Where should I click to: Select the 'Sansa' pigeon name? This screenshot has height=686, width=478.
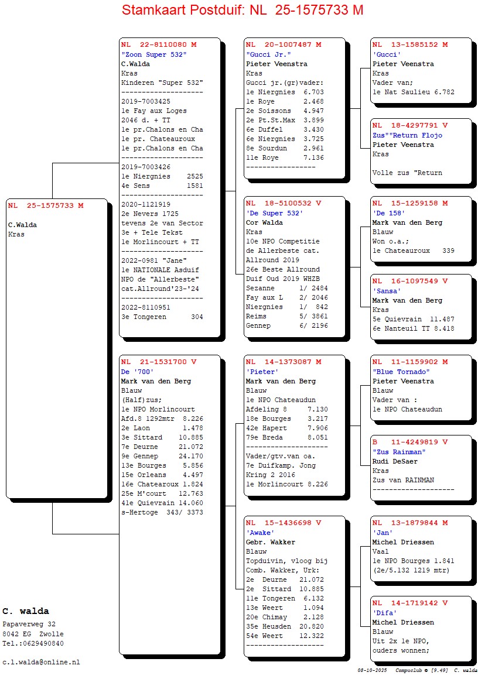[x=387, y=291]
